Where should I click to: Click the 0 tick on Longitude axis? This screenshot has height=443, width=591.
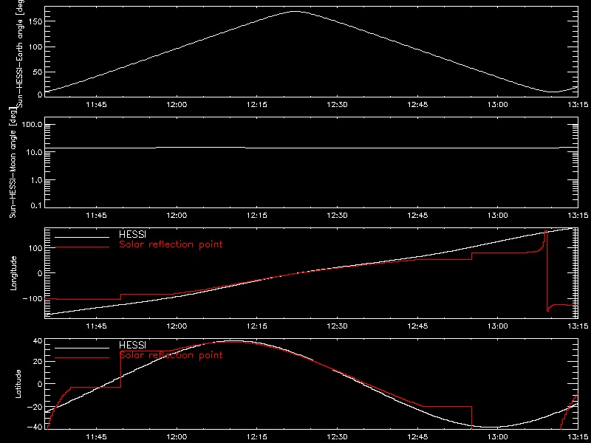39,273
